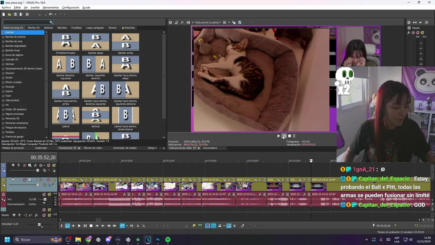The width and height of the screenshot is (435, 245).
Task: Toggle snapping magnet icon
Action: 208,226
